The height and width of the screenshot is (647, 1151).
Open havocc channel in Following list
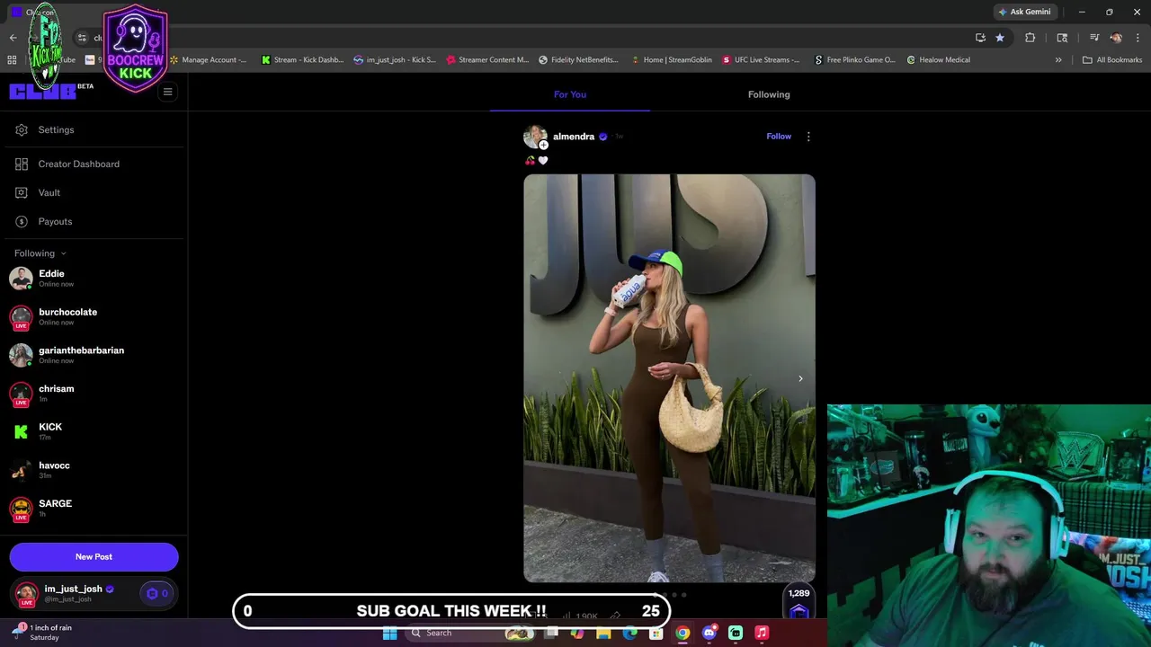click(94, 470)
